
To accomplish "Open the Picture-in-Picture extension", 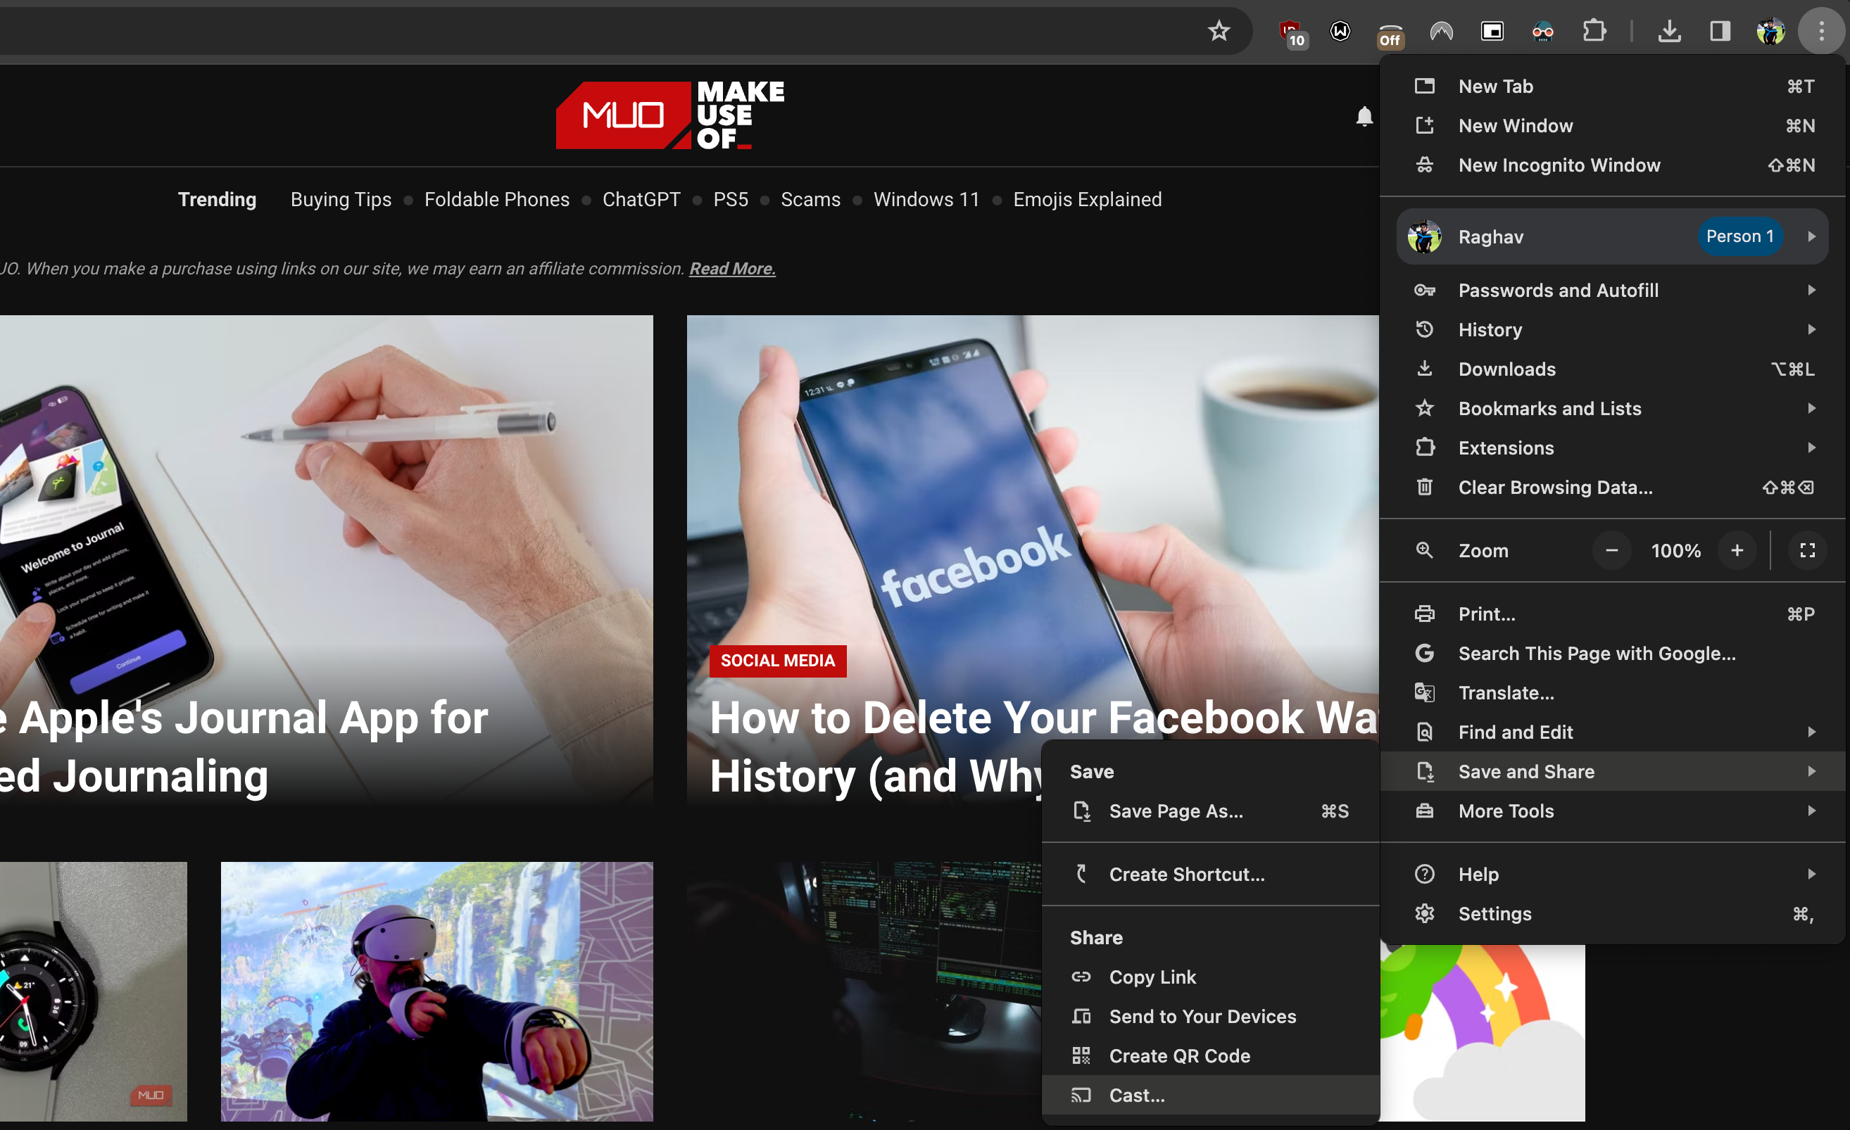I will click(1492, 32).
